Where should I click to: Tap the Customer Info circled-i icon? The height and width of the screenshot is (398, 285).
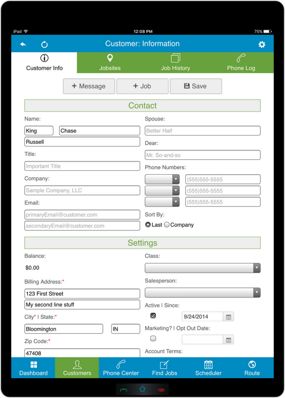[x=44, y=58]
